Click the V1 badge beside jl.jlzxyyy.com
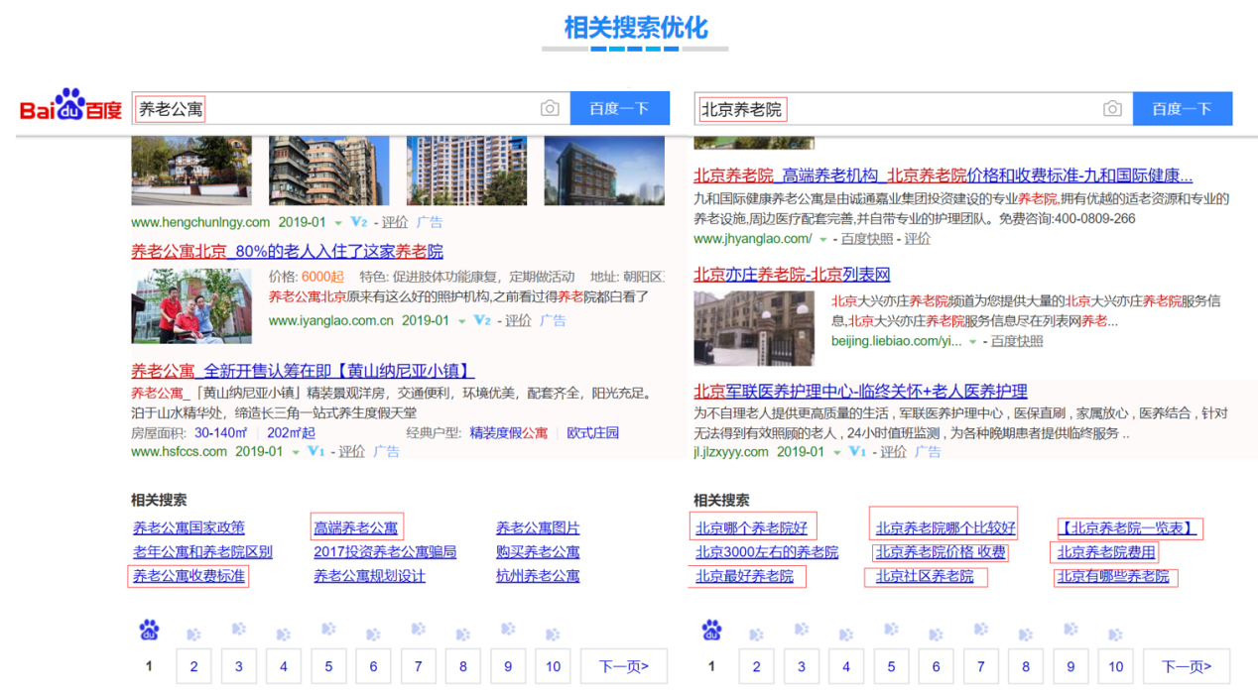Viewport: 1258px width, 697px height. 857,451
